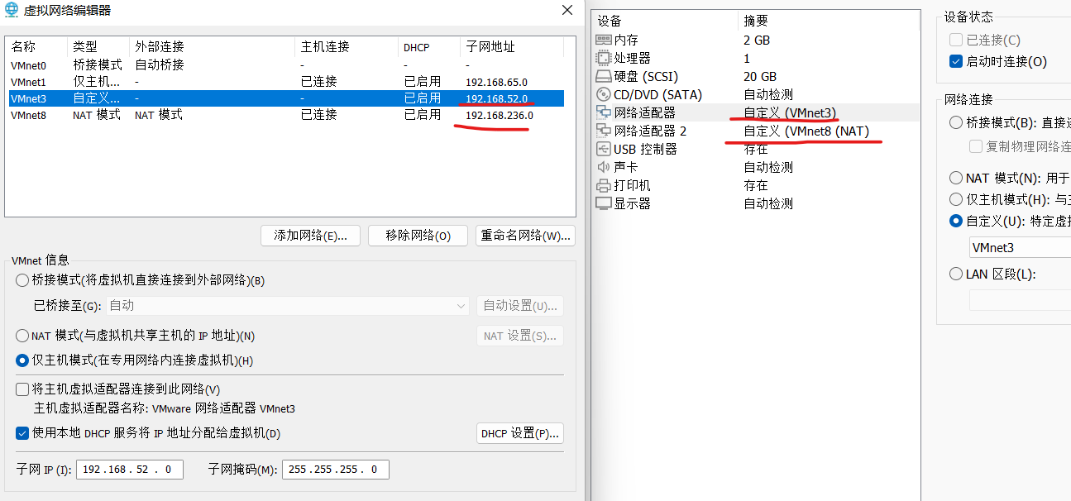Click the Add Network (添加网络) button
1071x501 pixels.
coord(310,236)
